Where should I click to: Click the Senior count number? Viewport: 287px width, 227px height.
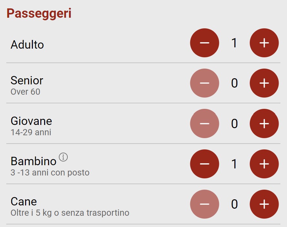234,83
